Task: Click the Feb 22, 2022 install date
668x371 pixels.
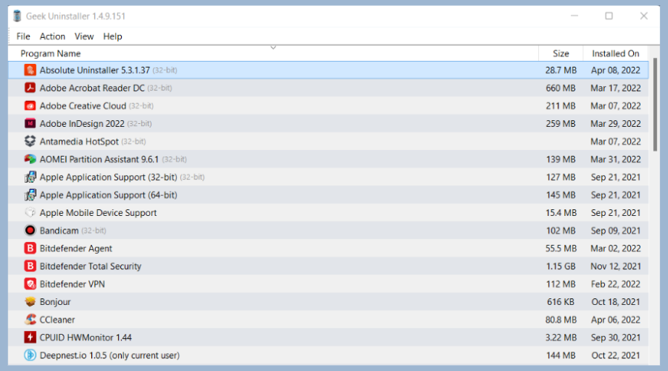Action: tap(615, 284)
